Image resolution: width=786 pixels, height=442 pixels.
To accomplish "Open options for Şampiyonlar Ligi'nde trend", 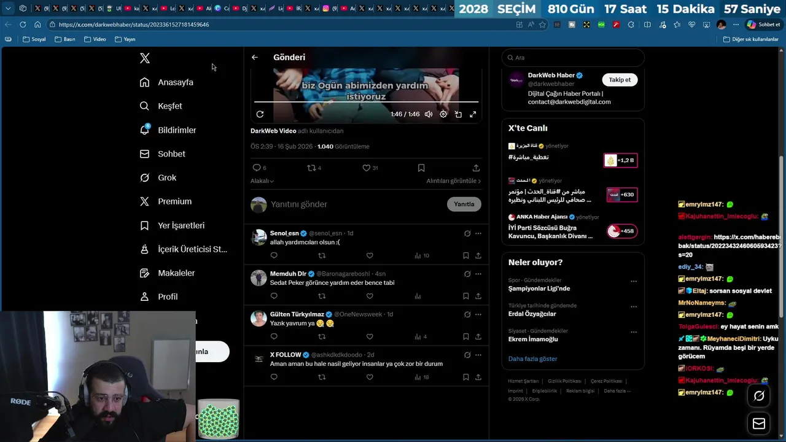I will pos(634,282).
